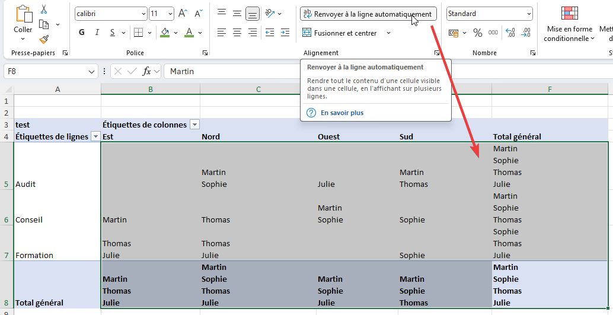The width and height of the screenshot is (613, 315).
Task: Toggle Renvoyer à la ligne automatiquement
Action: coord(368,14)
